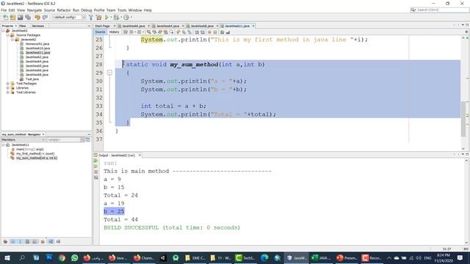This screenshot has height=264, width=470.
Task: Open the Run Project dropdown arrow
Action: (x=111, y=18)
